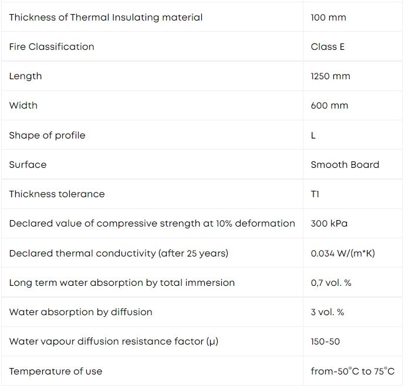Select the Class E value

(328, 47)
